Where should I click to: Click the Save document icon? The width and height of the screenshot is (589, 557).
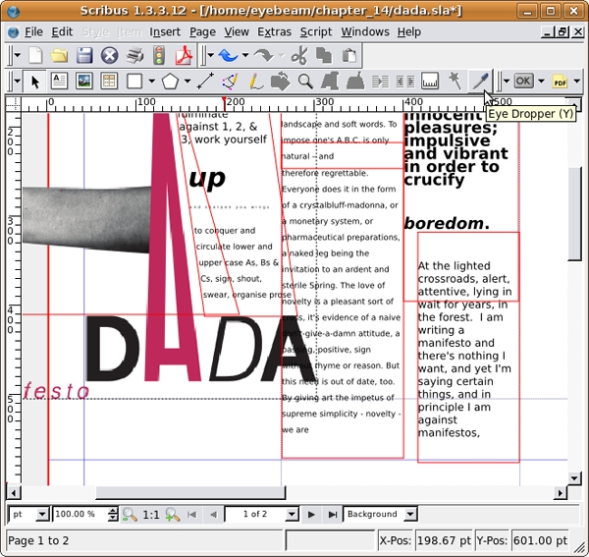pyautogui.click(x=85, y=56)
